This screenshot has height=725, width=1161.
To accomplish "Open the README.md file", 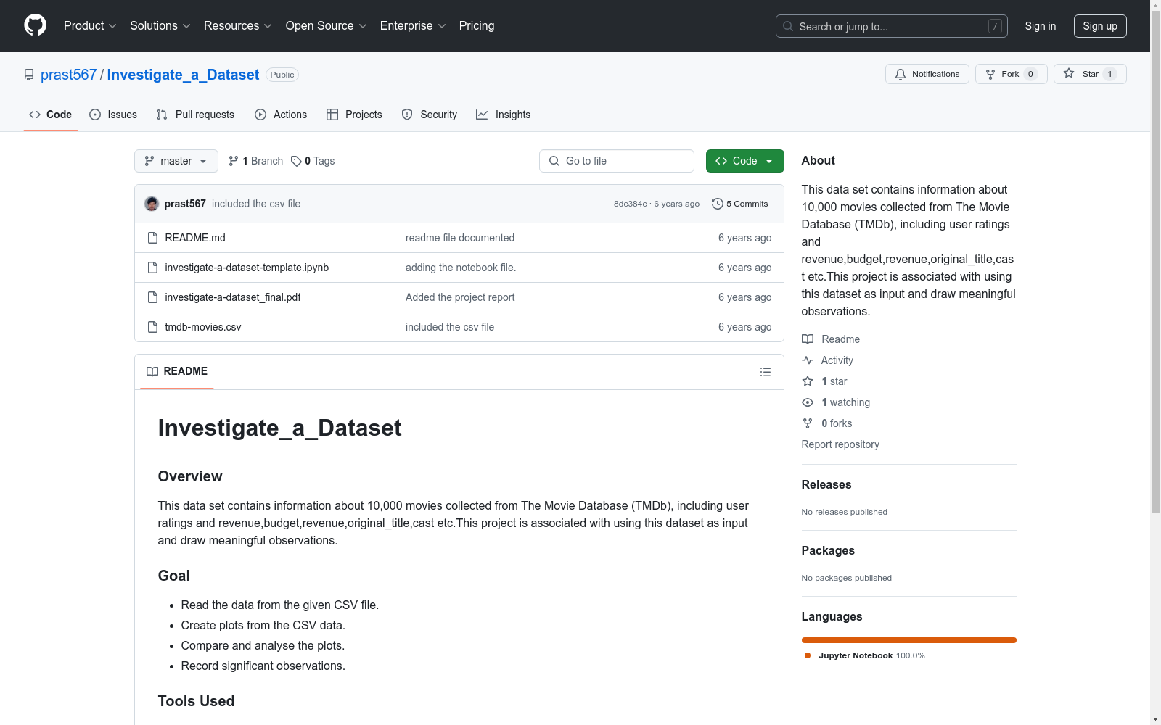I will coord(195,238).
